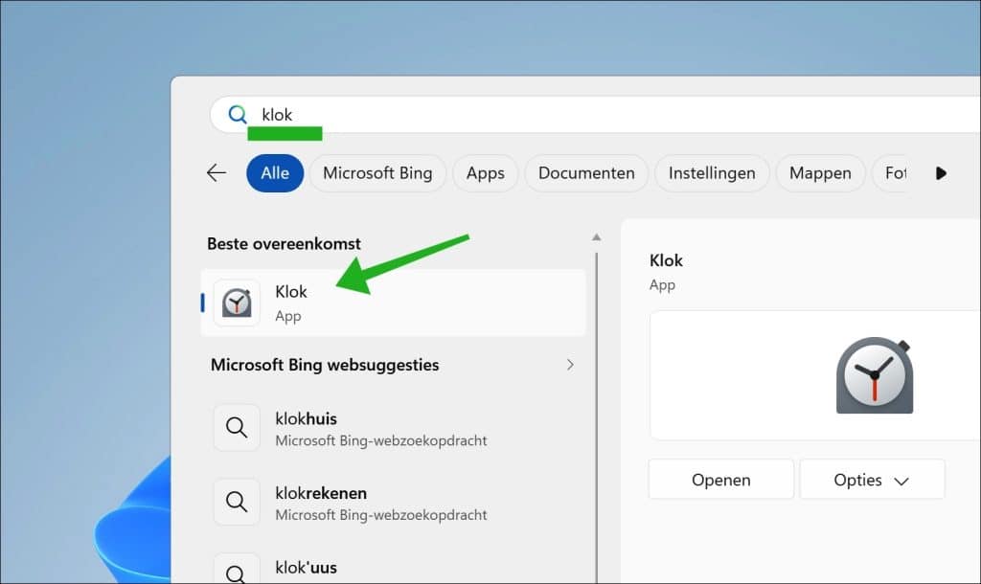Open the Klok app best-match result
The width and height of the screenshot is (981, 584).
pos(394,303)
